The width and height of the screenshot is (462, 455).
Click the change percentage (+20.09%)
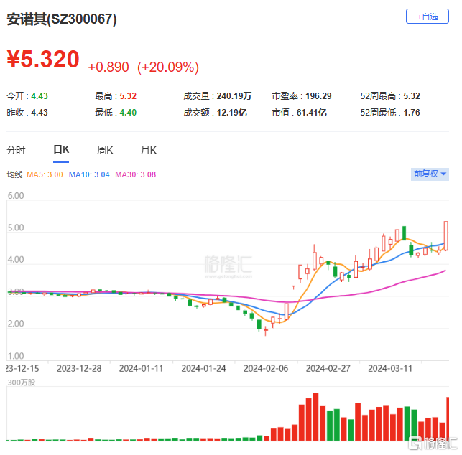tap(168, 67)
